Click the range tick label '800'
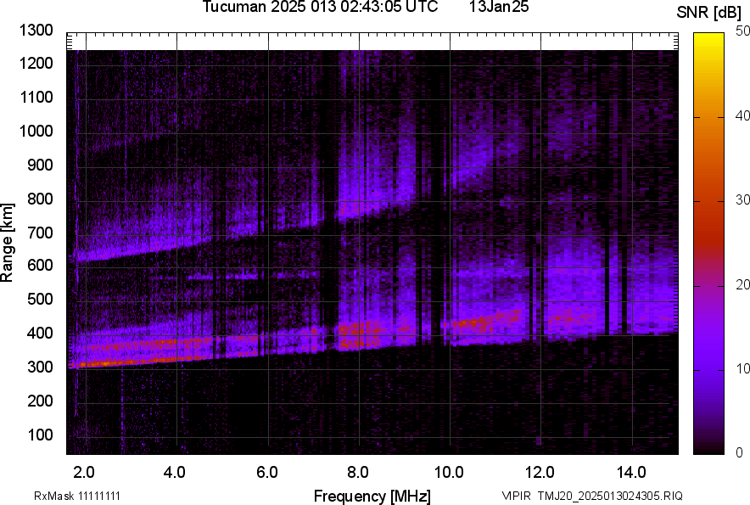Screen dimensions: 750x505 click(40, 198)
